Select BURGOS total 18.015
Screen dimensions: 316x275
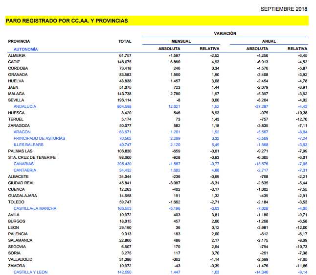[125, 221]
